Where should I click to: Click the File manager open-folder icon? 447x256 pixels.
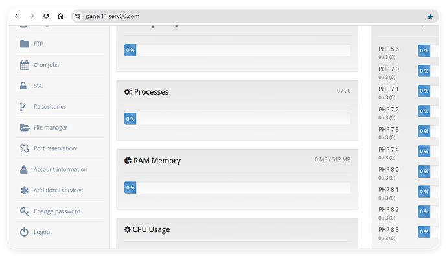[x=25, y=128]
